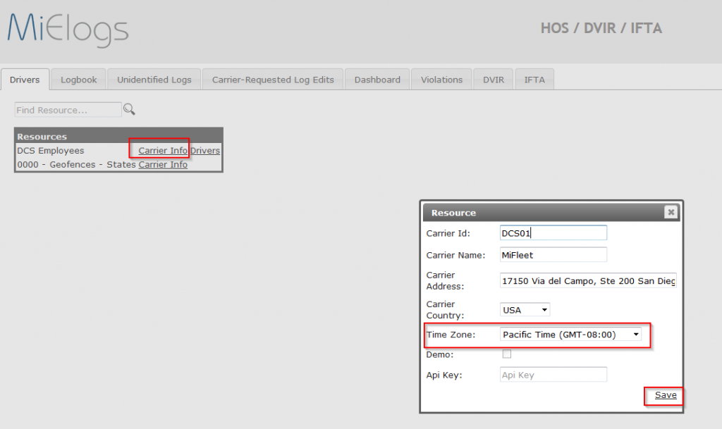Viewport: 722px width, 429px height.
Task: Click the MiElogs logo
Action: (x=68, y=30)
